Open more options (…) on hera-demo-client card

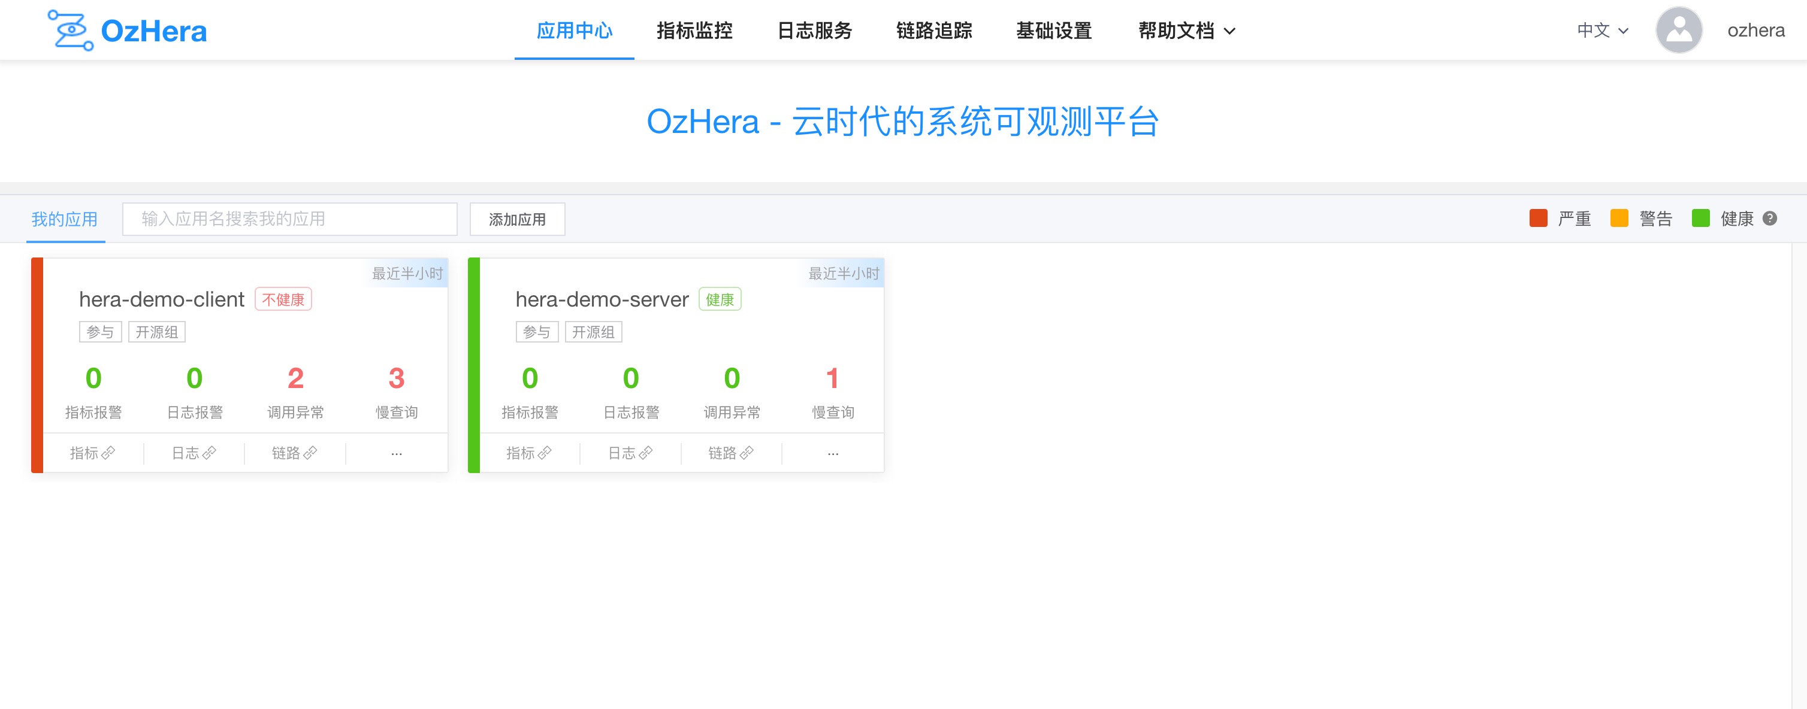click(397, 454)
